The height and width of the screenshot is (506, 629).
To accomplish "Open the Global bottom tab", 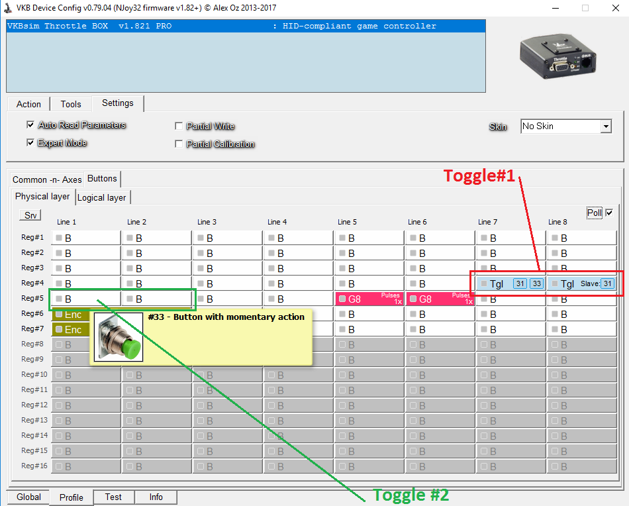I will (28, 497).
